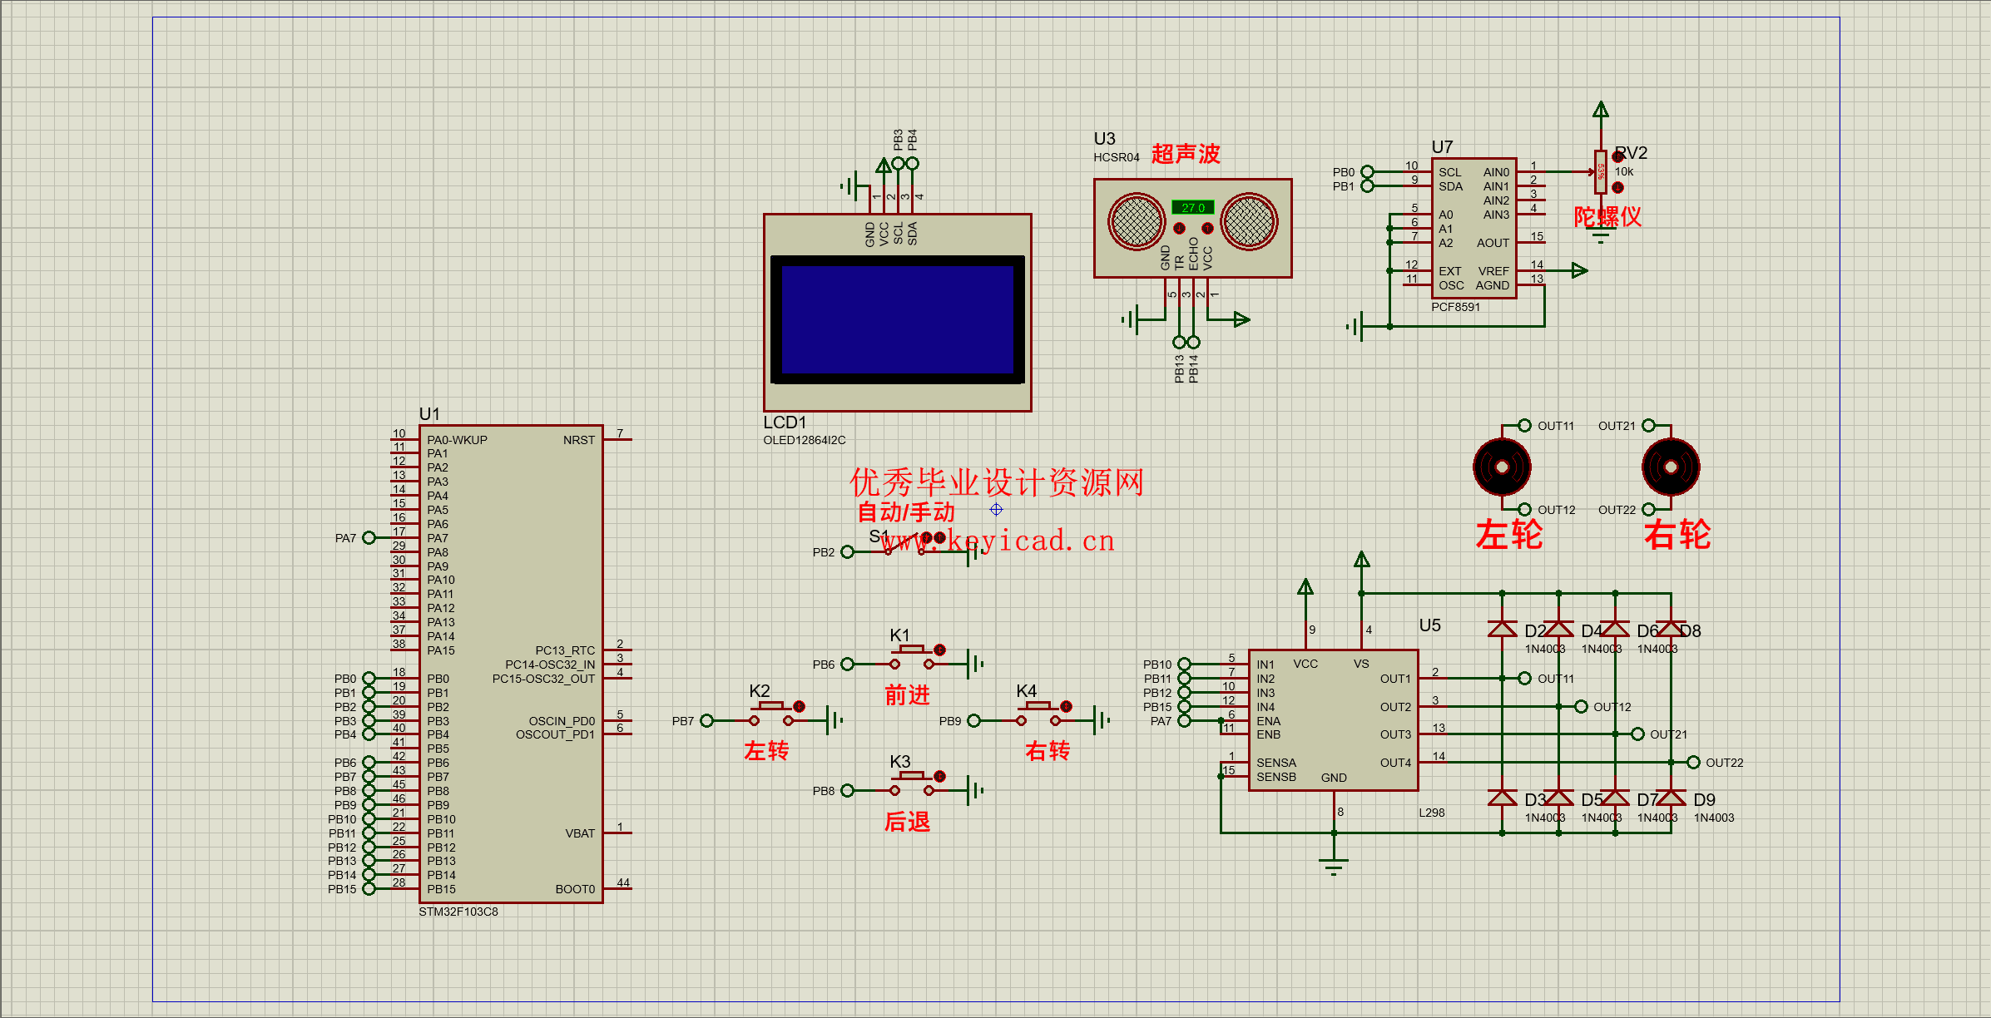Click HCSR04 distance decrease down-arrow dot
1991x1018 pixels.
click(x=1179, y=228)
